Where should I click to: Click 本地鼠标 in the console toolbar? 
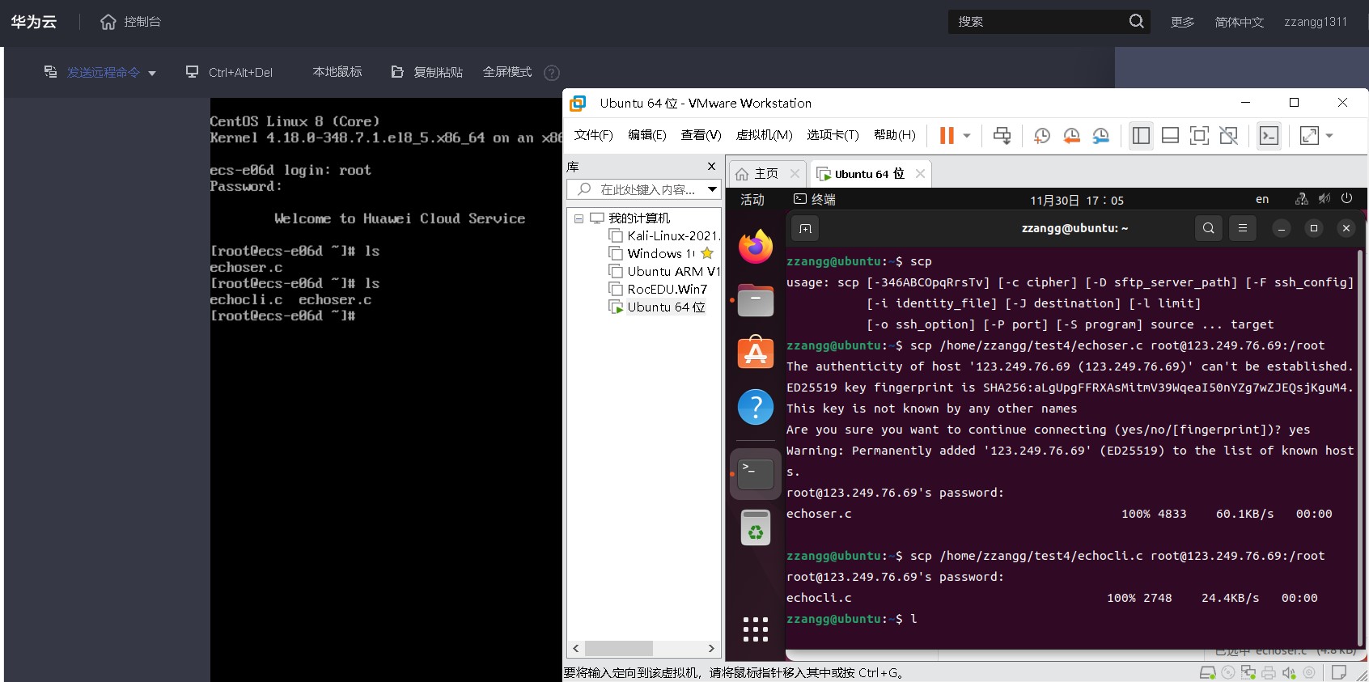337,72
